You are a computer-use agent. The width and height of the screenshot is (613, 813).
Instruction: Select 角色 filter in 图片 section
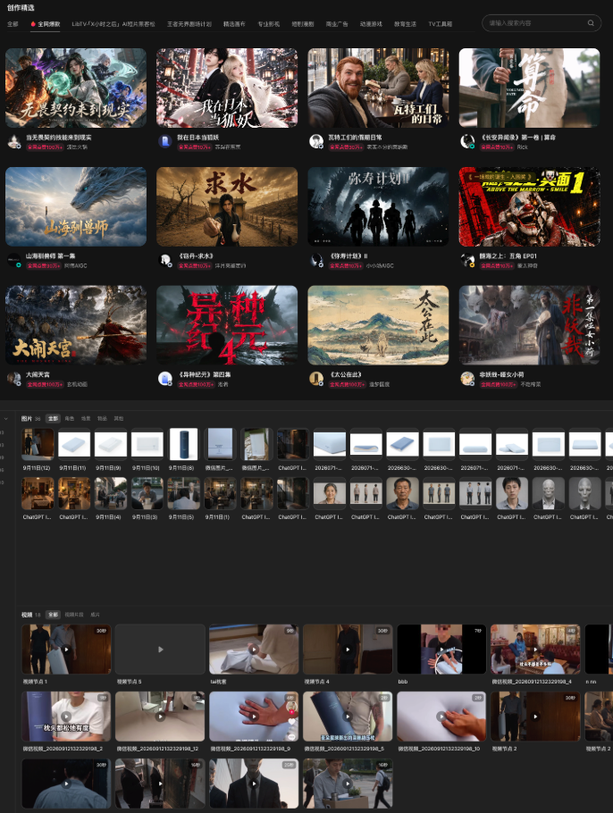(x=70, y=418)
